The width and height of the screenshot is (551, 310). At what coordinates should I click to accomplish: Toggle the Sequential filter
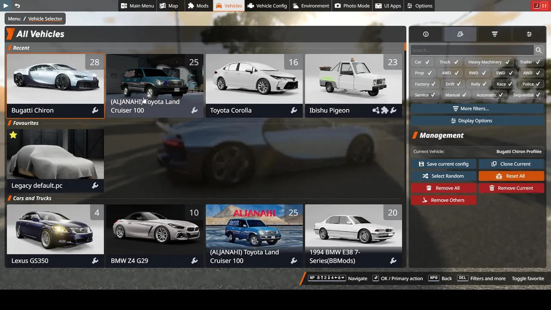(526, 95)
